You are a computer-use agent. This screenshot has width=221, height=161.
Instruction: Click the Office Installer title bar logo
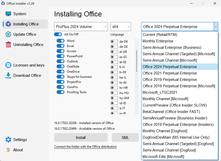coord(3,3)
